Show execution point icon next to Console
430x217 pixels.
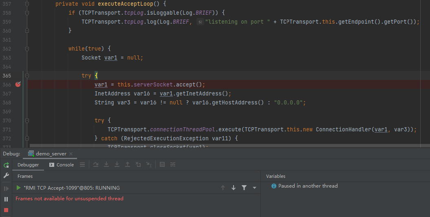coord(82,165)
